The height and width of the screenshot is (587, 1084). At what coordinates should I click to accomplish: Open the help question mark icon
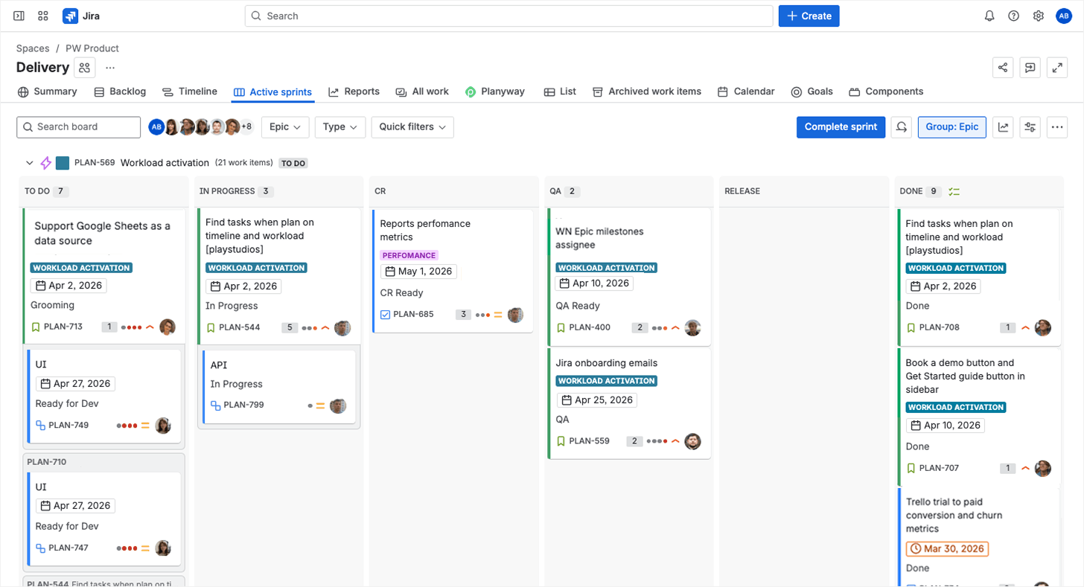1013,16
